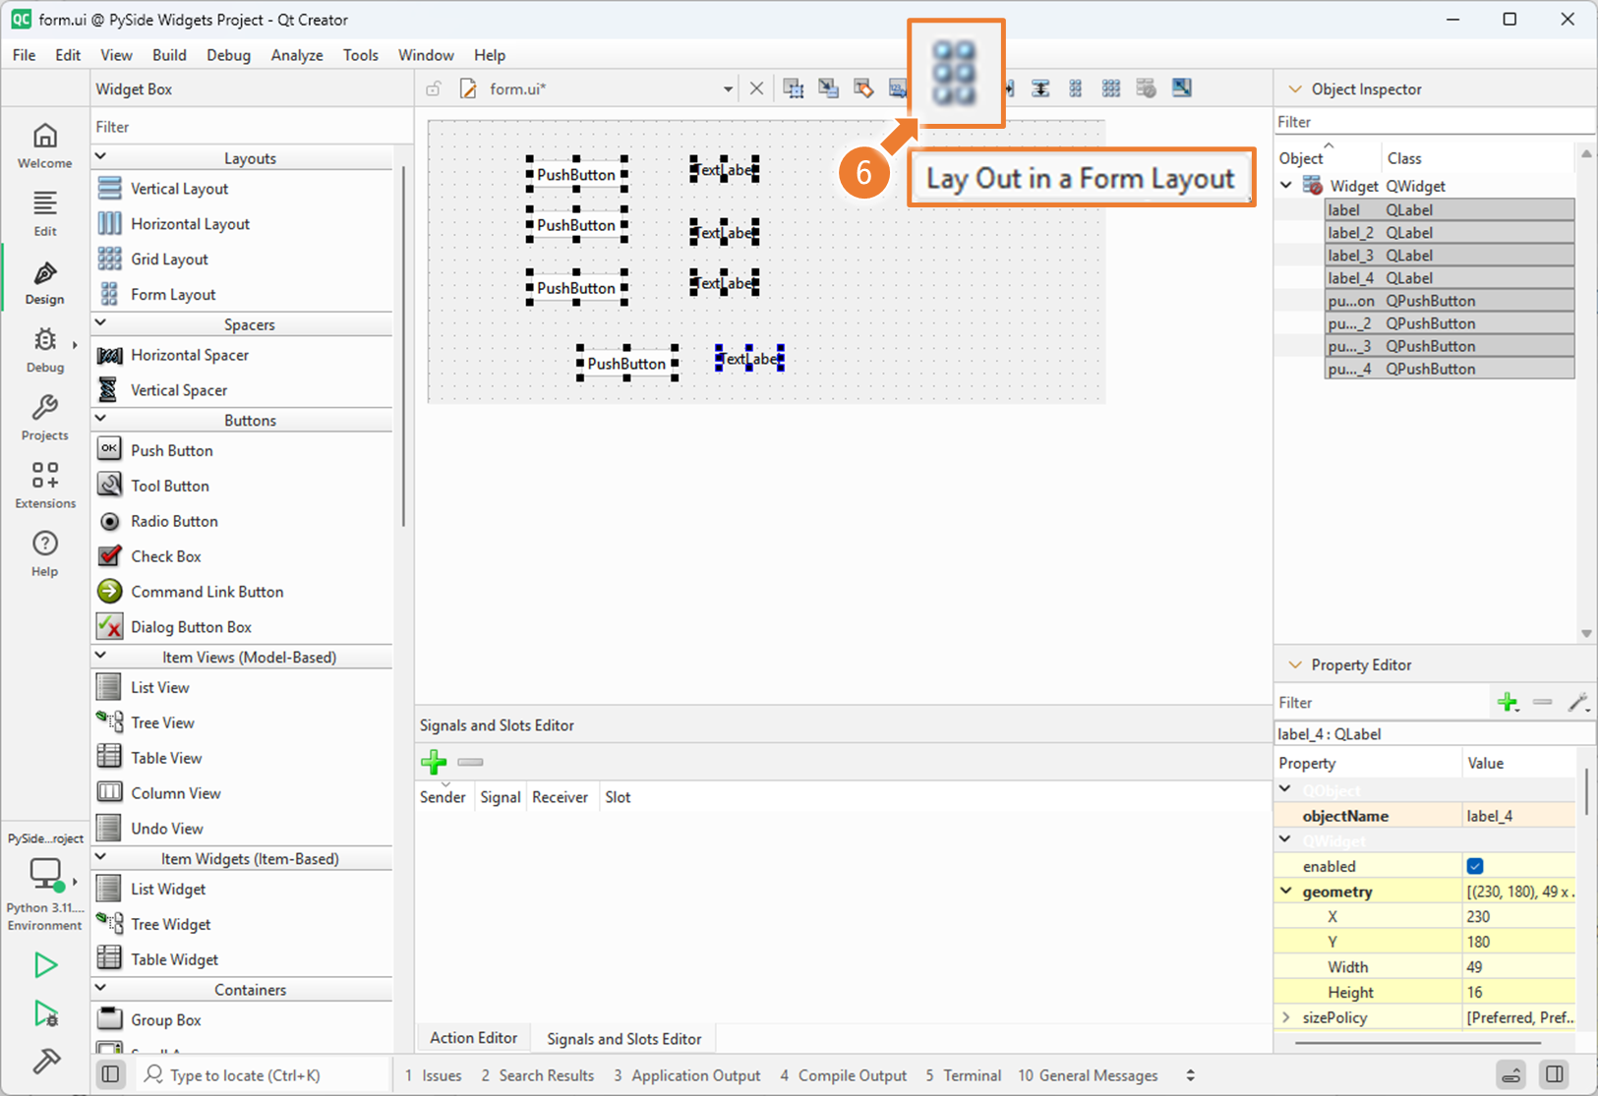Close the form.ui document with X
The image size is (1598, 1096).
coord(756,88)
